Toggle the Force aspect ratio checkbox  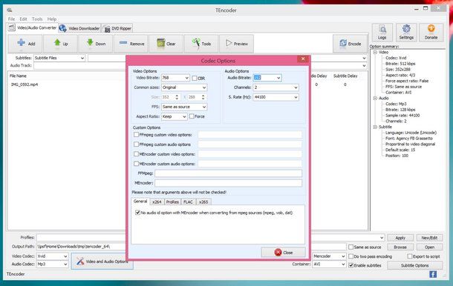pyautogui.click(x=192, y=116)
